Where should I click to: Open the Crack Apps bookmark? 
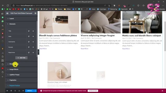tap(101, 9)
